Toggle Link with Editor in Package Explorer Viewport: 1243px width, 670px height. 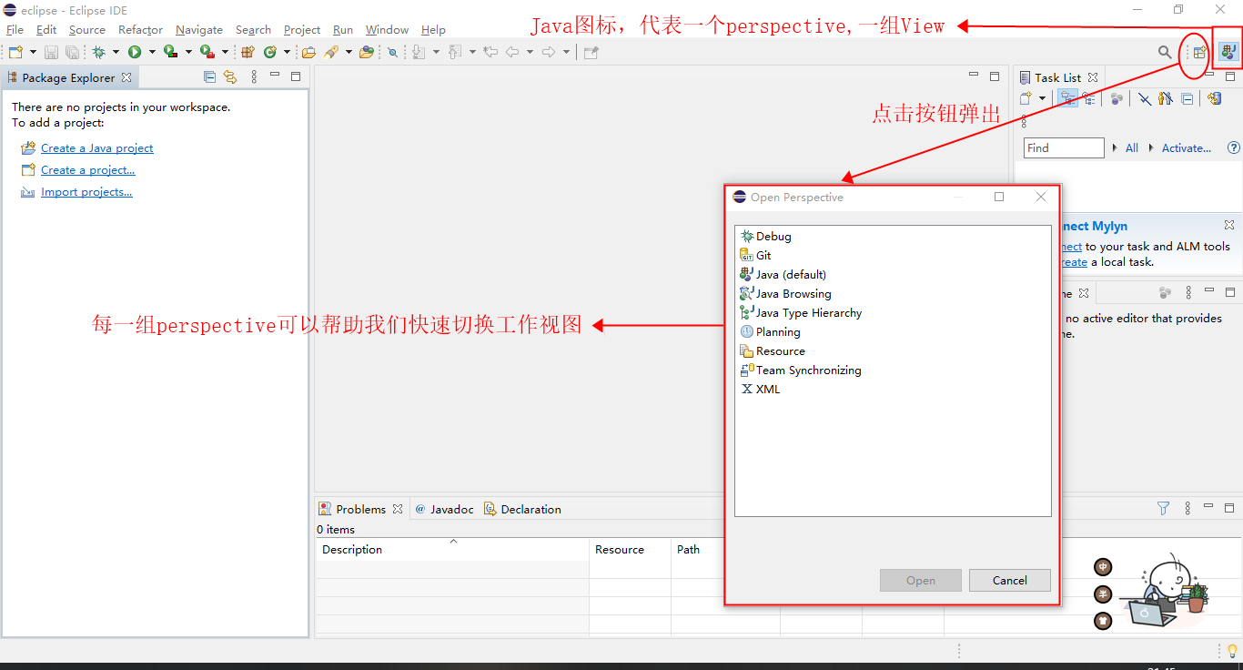click(230, 77)
